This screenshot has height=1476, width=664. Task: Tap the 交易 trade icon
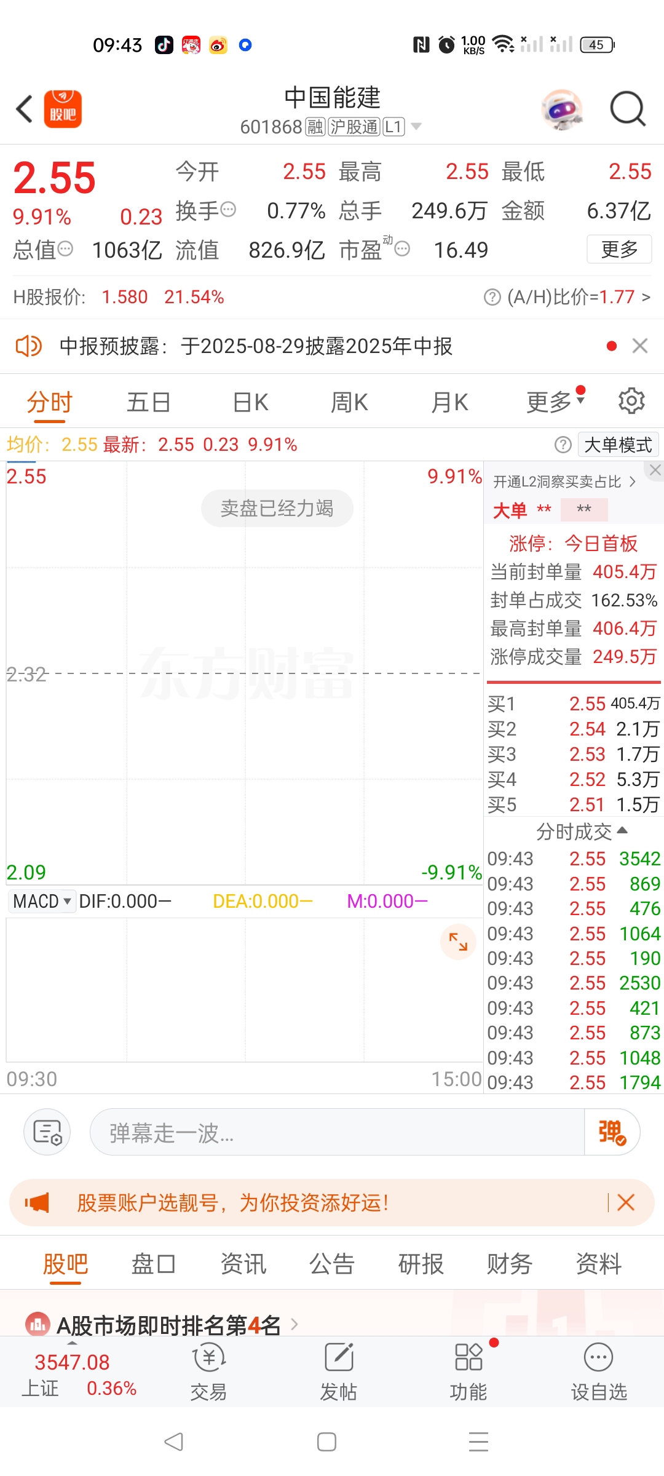(x=208, y=1373)
